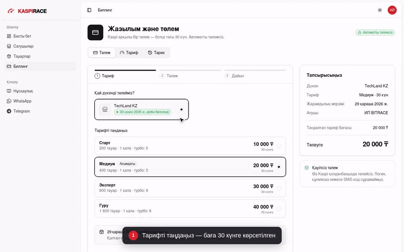Viewport: 404px width, 252px height.
Task: Select the TechLand KZ store radio button
Action: click(181, 110)
